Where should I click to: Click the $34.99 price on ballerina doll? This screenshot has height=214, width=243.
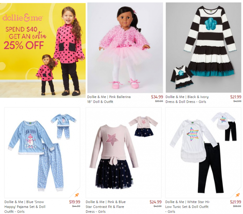[157, 97]
